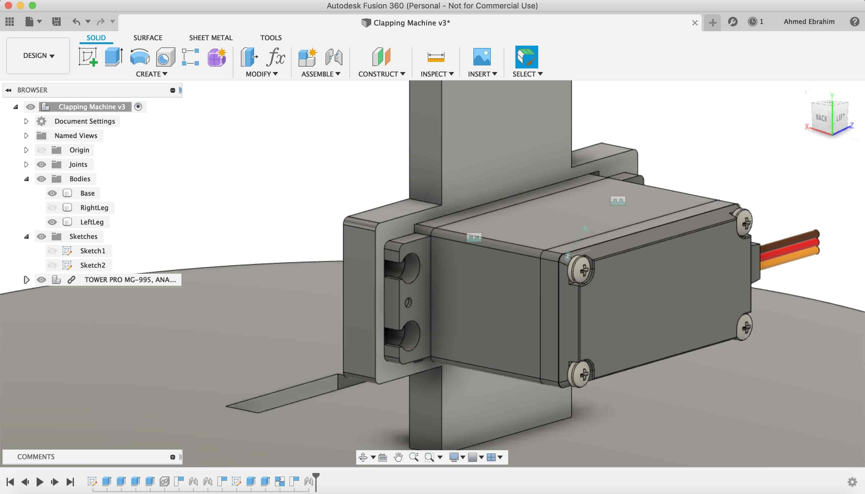Viewport: 865px width, 494px height.
Task: Click the Undo arrow
Action: [76, 22]
